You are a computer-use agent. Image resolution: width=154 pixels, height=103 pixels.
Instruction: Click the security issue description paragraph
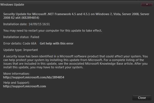click(x=76, y=62)
